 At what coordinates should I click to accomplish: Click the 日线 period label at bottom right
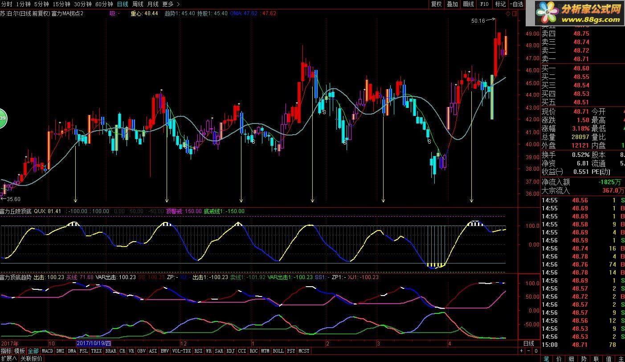coord(529,343)
